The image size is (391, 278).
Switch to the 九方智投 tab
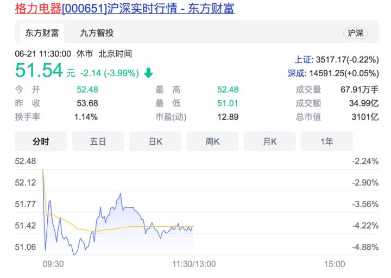(x=97, y=33)
